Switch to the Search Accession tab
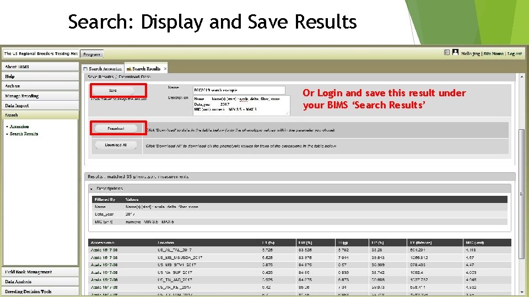This screenshot has width=529, height=297. (102, 68)
